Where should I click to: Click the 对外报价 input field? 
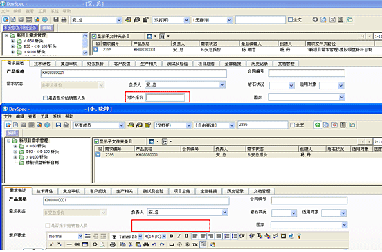(x=165, y=98)
